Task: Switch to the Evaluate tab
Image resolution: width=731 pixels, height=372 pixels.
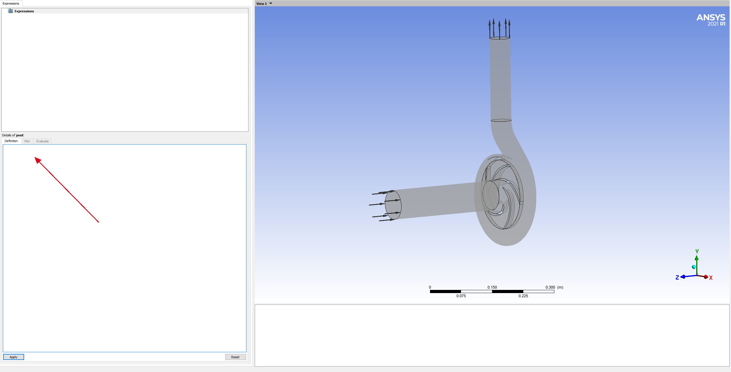Action: [43, 141]
